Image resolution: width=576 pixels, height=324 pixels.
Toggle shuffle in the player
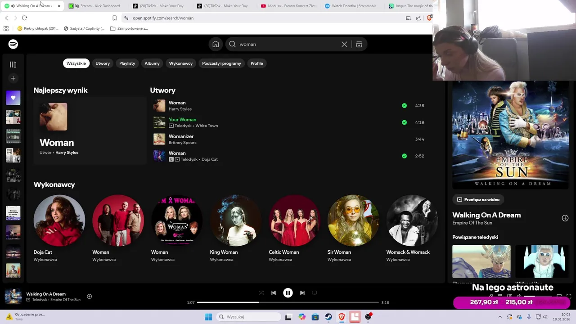(261, 292)
